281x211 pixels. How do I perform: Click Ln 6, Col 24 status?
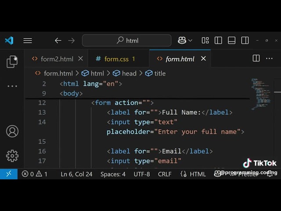pyautogui.click(x=76, y=174)
